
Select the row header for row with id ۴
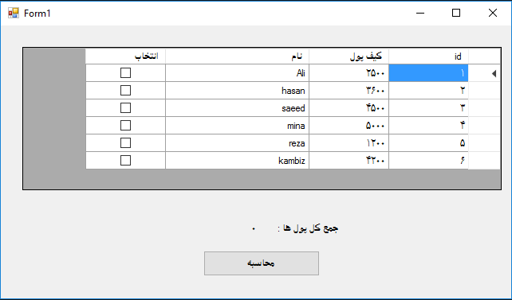pyautogui.click(x=484, y=126)
